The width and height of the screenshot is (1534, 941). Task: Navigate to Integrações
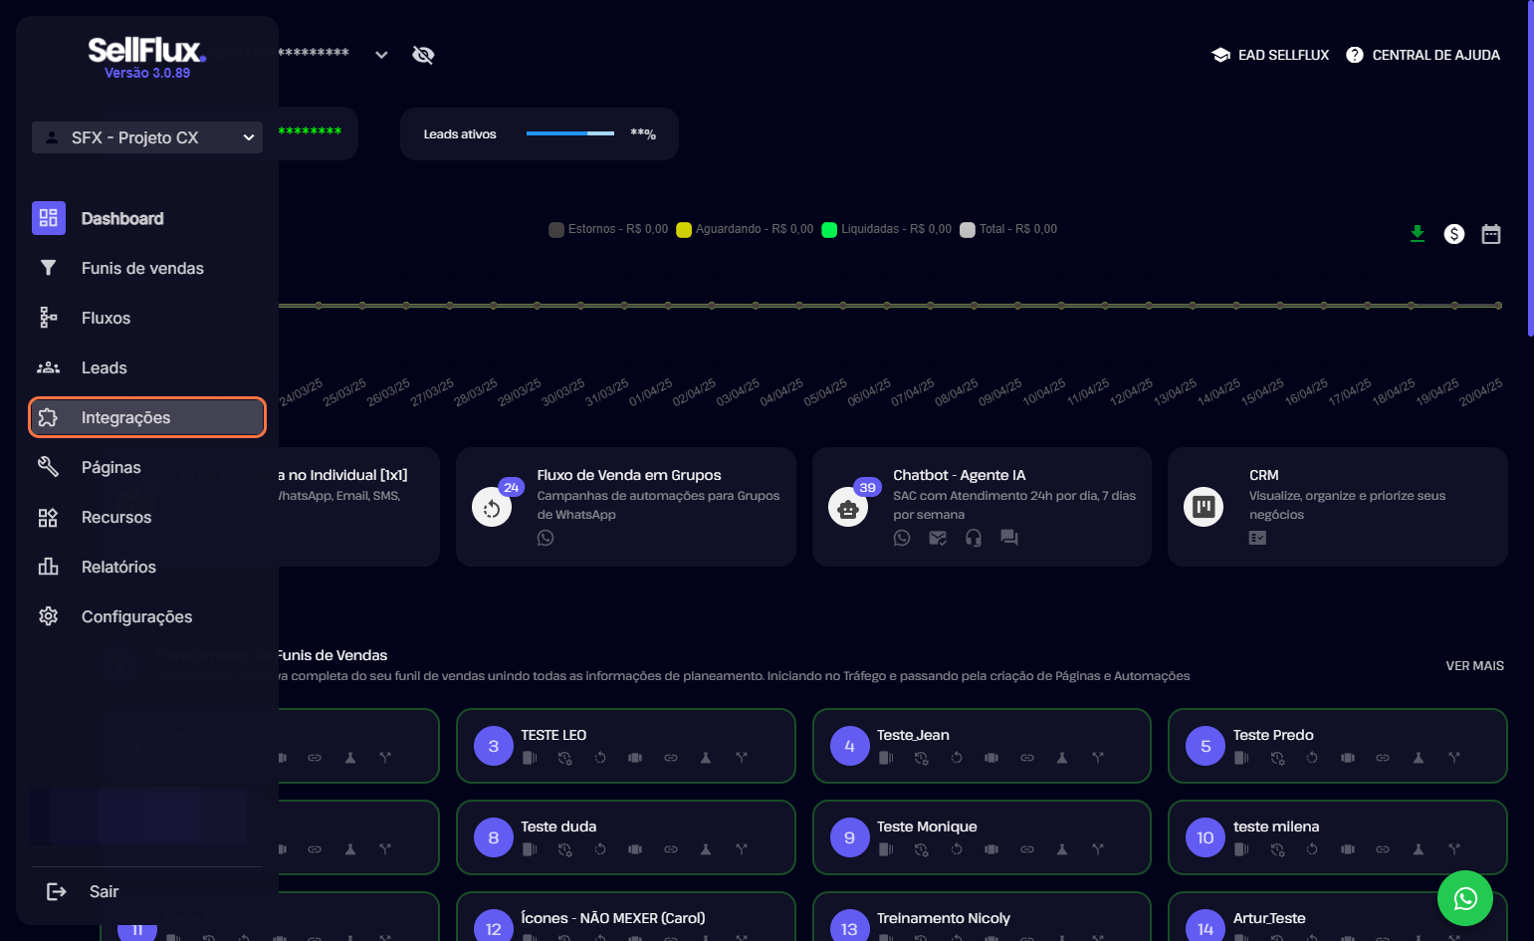147,417
